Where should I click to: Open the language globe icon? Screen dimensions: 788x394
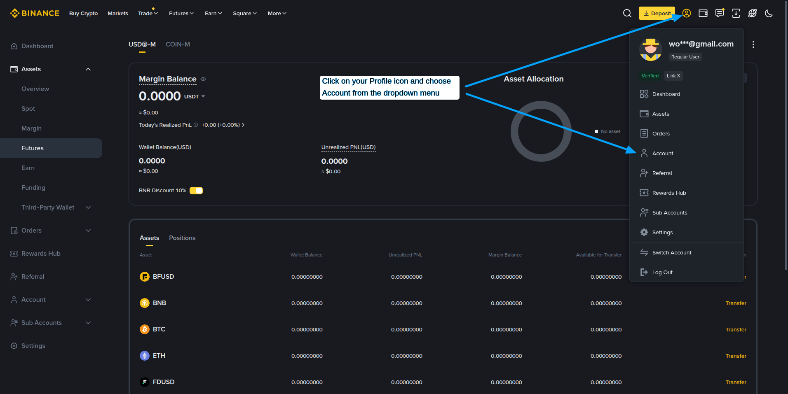(753, 13)
